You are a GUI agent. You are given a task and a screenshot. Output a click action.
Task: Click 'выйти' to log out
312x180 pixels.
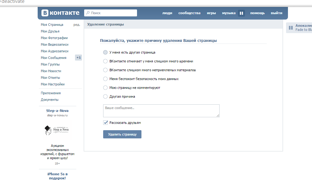[x=276, y=13]
